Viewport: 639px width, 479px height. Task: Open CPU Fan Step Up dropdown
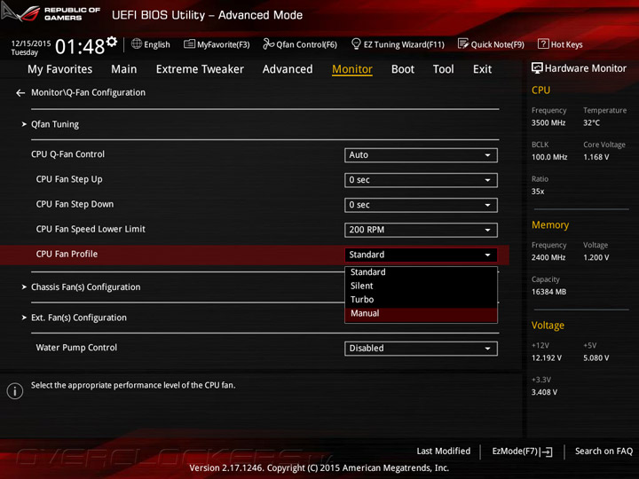click(x=421, y=180)
